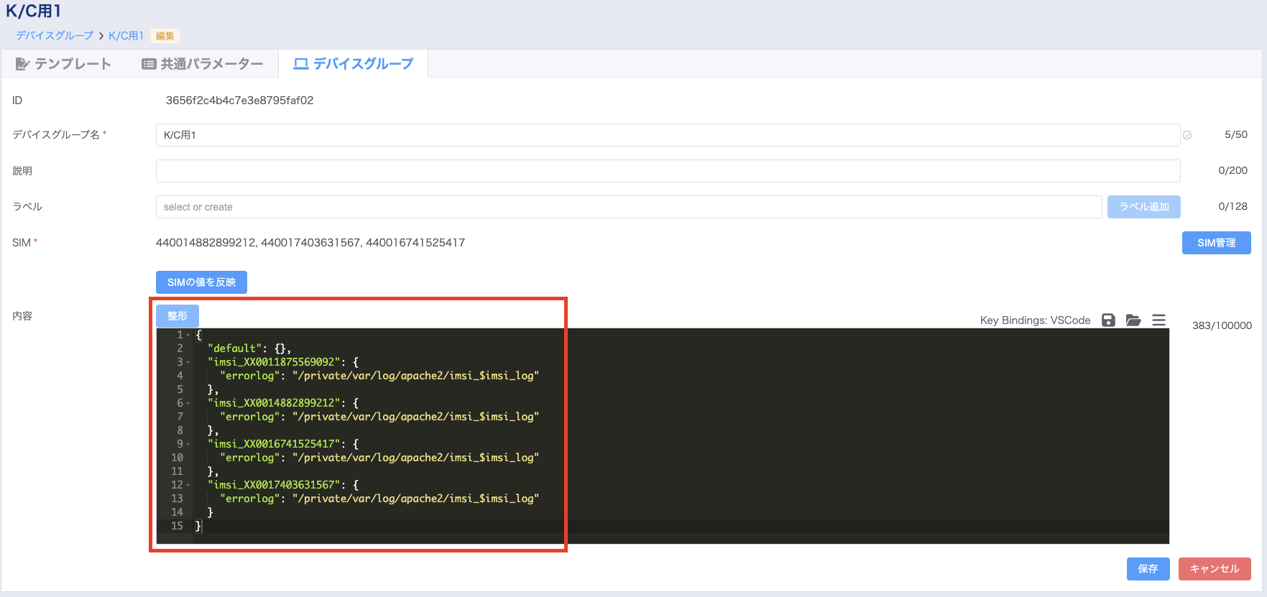The height and width of the screenshot is (597, 1267).
Task: Select the デバイスグループ tab
Action: (x=354, y=64)
